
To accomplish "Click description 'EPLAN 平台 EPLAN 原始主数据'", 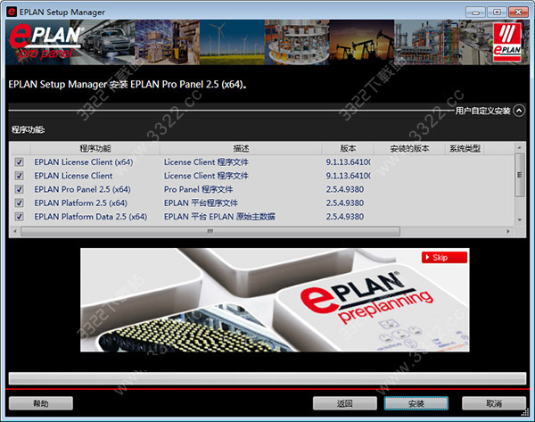I will point(219,217).
